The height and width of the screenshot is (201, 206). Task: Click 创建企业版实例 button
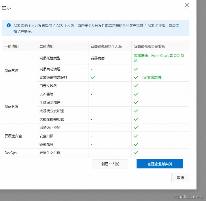pyautogui.click(x=160, y=164)
